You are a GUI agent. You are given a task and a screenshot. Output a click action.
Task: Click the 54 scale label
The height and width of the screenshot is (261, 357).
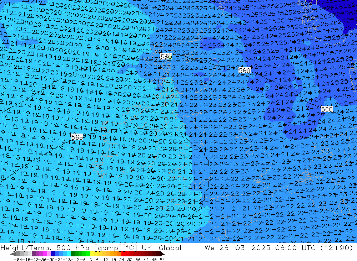point(162,260)
